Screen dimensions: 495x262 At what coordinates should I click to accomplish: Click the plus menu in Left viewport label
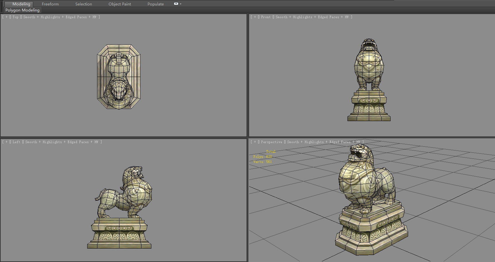pyautogui.click(x=6, y=142)
